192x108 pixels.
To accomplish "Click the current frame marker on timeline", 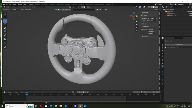I will (x=27, y=94).
